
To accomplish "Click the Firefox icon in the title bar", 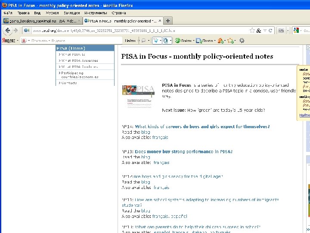I will click(4, 5).
